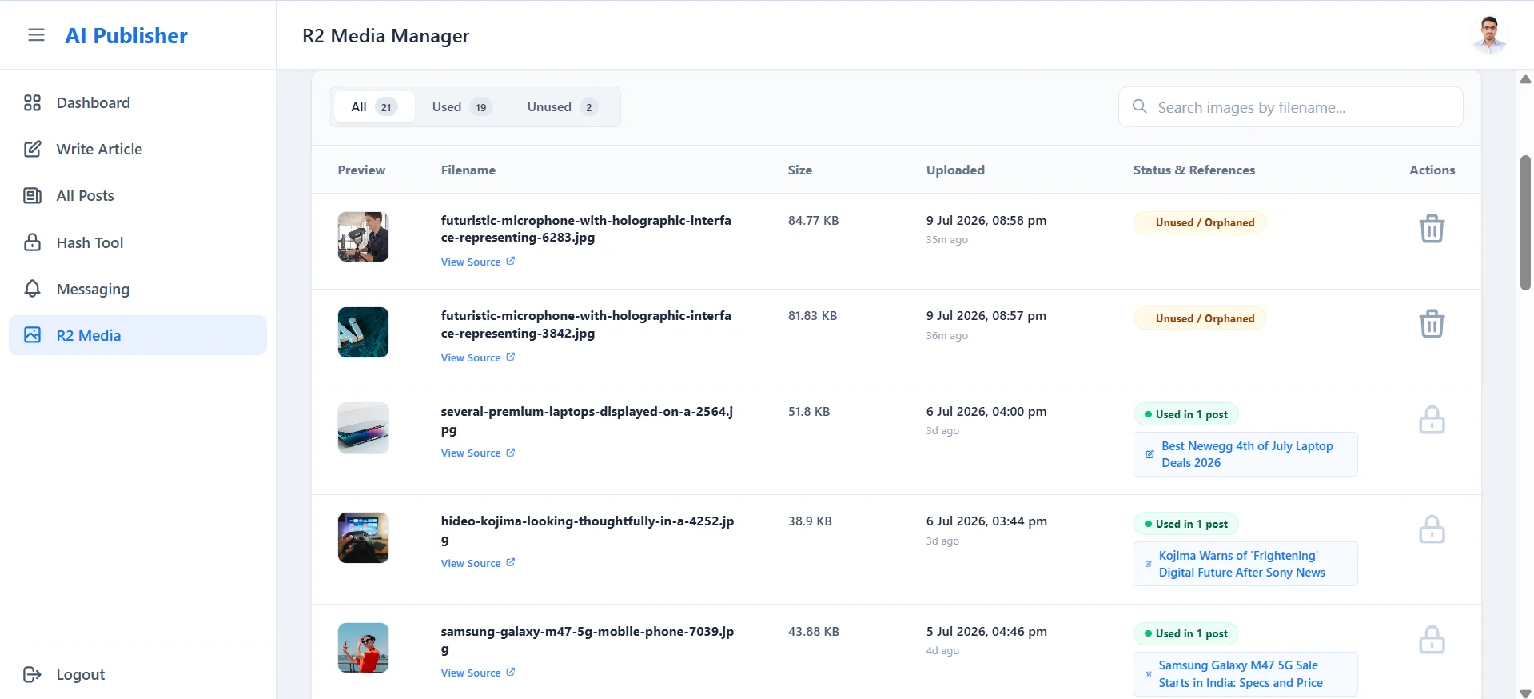Viewport: 1534px width, 699px height.
Task: Open View Source for samsung-galaxy image
Action: pyautogui.click(x=478, y=673)
